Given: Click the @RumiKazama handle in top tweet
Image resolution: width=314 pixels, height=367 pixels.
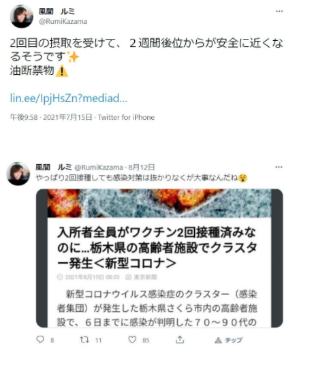Looking at the screenshot, I should 63,22.
